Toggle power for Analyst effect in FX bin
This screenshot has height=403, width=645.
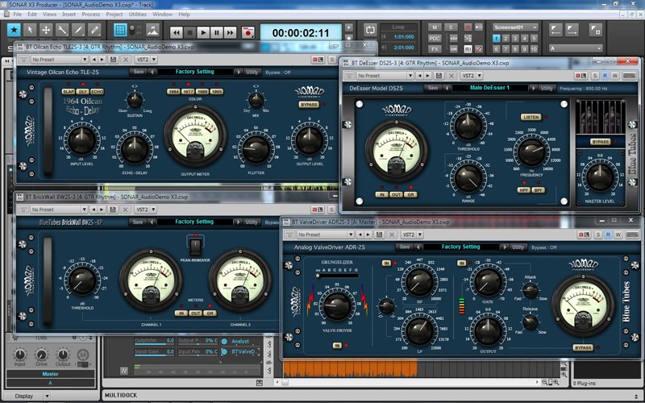click(224, 341)
